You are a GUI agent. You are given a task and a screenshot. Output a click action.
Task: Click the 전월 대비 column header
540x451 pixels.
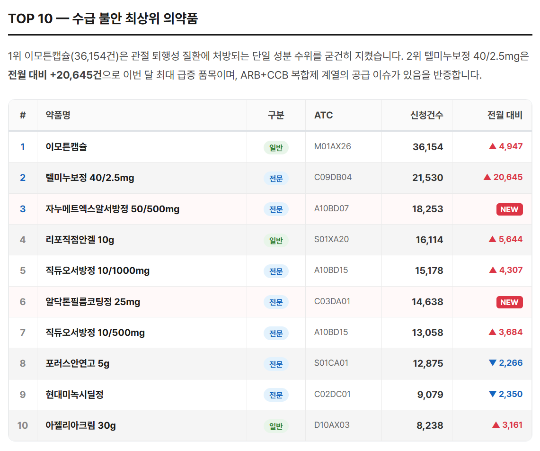505,115
